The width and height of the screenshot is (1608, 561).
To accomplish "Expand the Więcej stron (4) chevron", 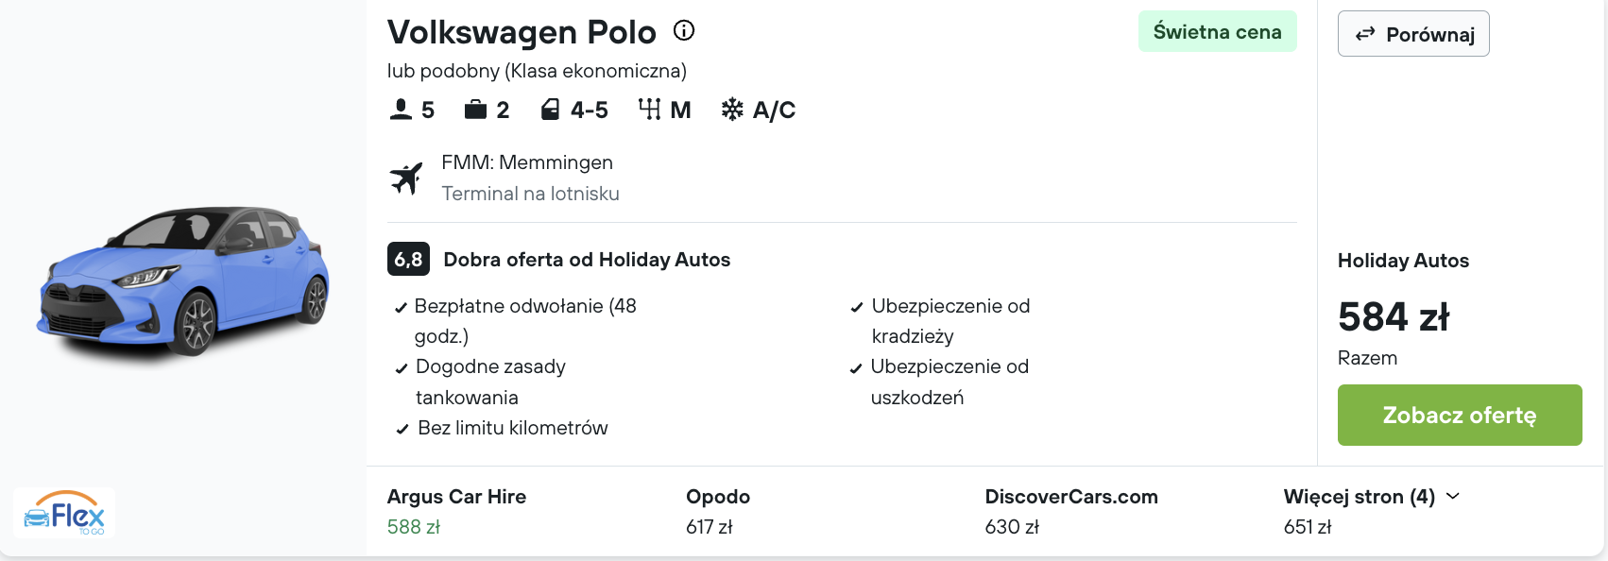I will click(x=1453, y=496).
